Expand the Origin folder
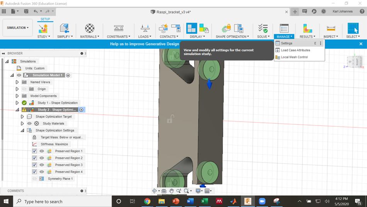 point(17,89)
